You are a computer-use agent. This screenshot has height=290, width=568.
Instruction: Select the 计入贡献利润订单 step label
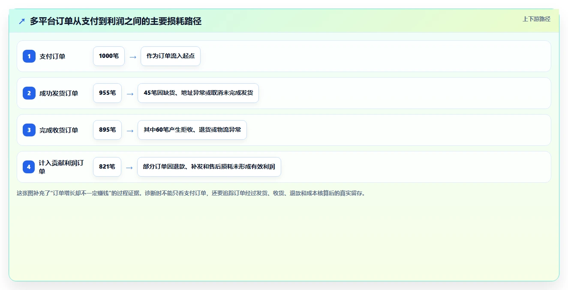pyautogui.click(x=61, y=167)
